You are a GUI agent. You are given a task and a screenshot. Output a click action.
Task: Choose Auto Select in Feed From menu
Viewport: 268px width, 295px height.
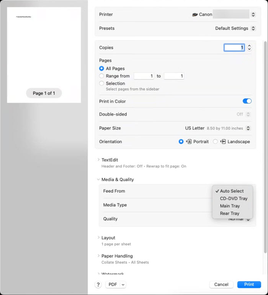[x=232, y=191]
